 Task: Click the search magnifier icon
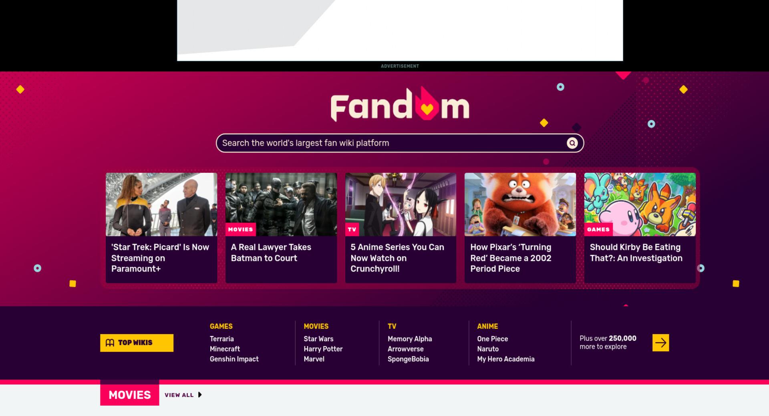point(572,143)
